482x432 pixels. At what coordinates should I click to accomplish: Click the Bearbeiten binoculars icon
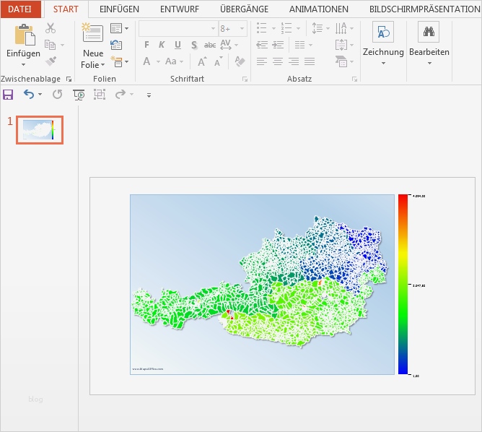pyautogui.click(x=429, y=33)
